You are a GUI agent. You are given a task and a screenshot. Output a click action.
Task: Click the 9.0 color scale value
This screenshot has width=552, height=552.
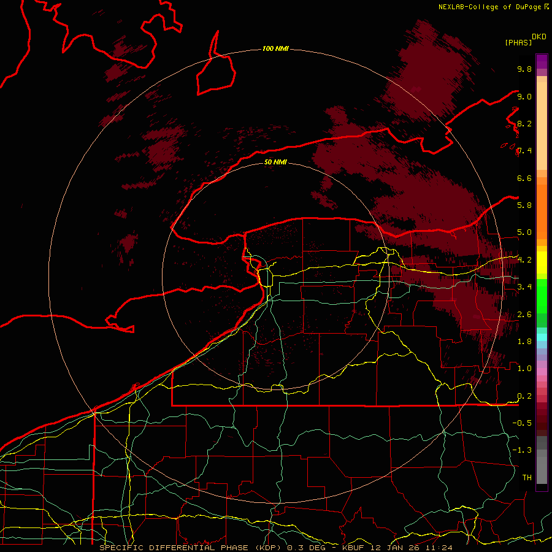click(x=524, y=96)
